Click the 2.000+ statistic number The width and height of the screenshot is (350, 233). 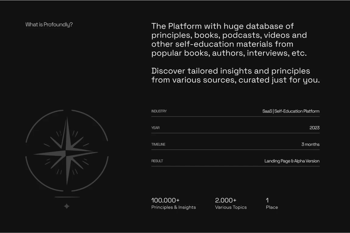coord(226,200)
